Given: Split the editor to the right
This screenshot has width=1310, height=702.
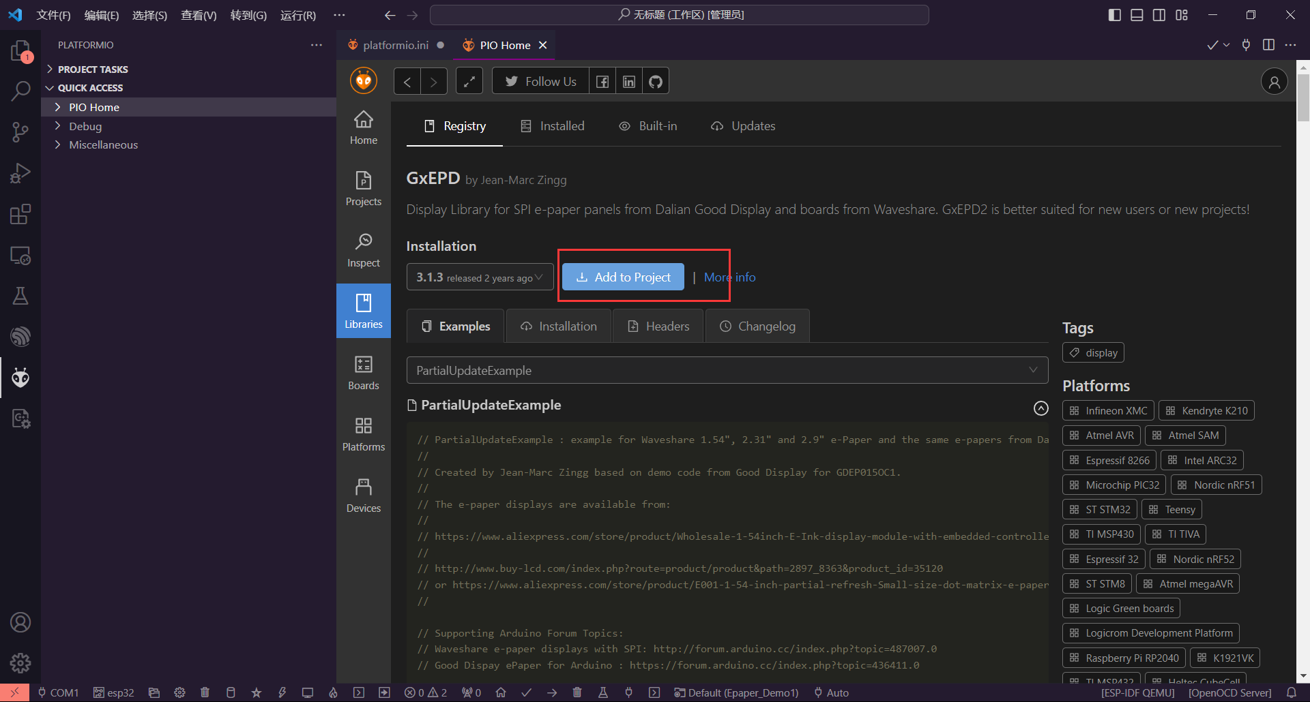Looking at the screenshot, I should click(1268, 45).
